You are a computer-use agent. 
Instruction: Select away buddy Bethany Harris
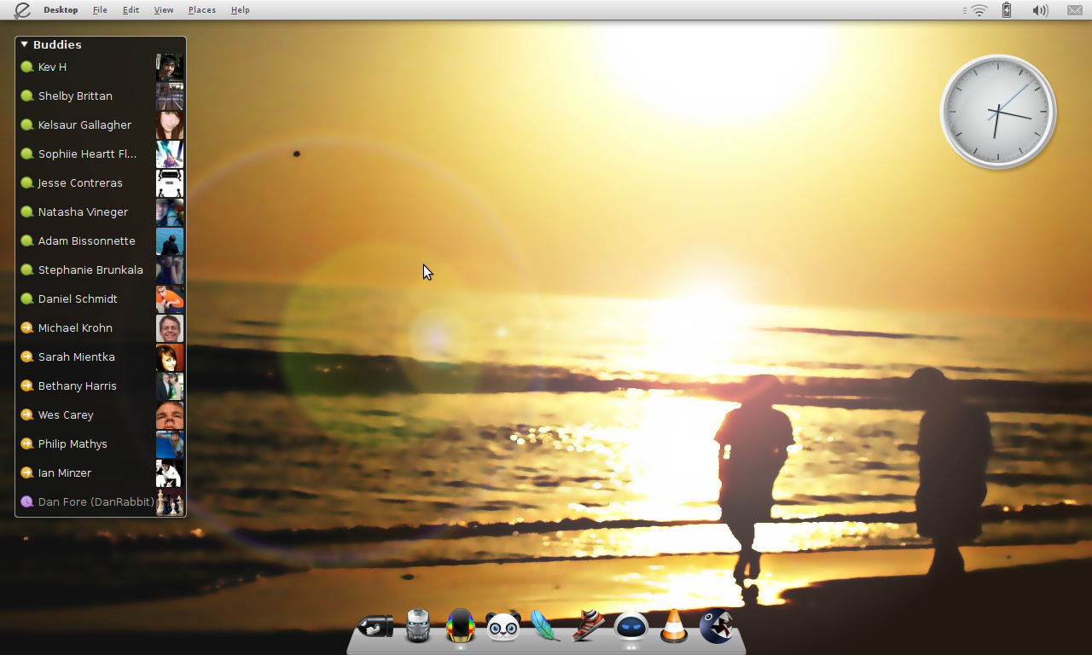point(101,385)
